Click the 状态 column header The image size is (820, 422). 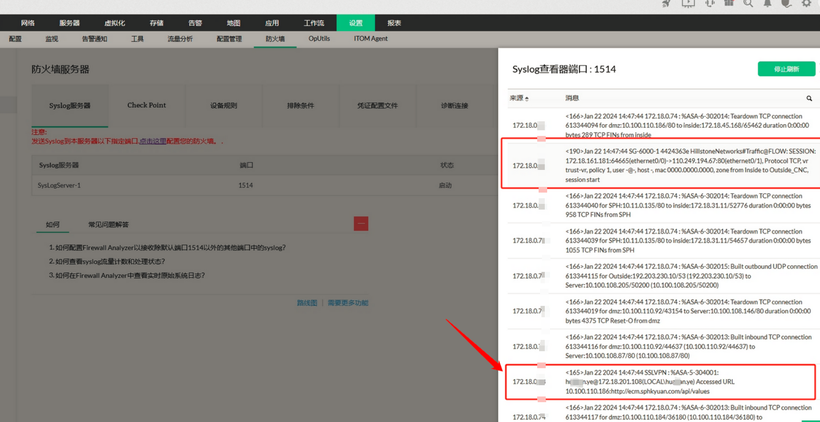[x=447, y=165]
